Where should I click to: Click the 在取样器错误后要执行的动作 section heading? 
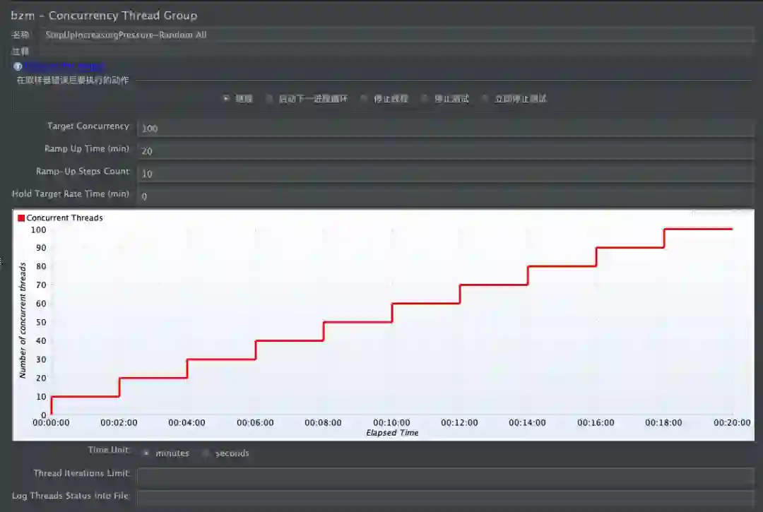(x=73, y=81)
